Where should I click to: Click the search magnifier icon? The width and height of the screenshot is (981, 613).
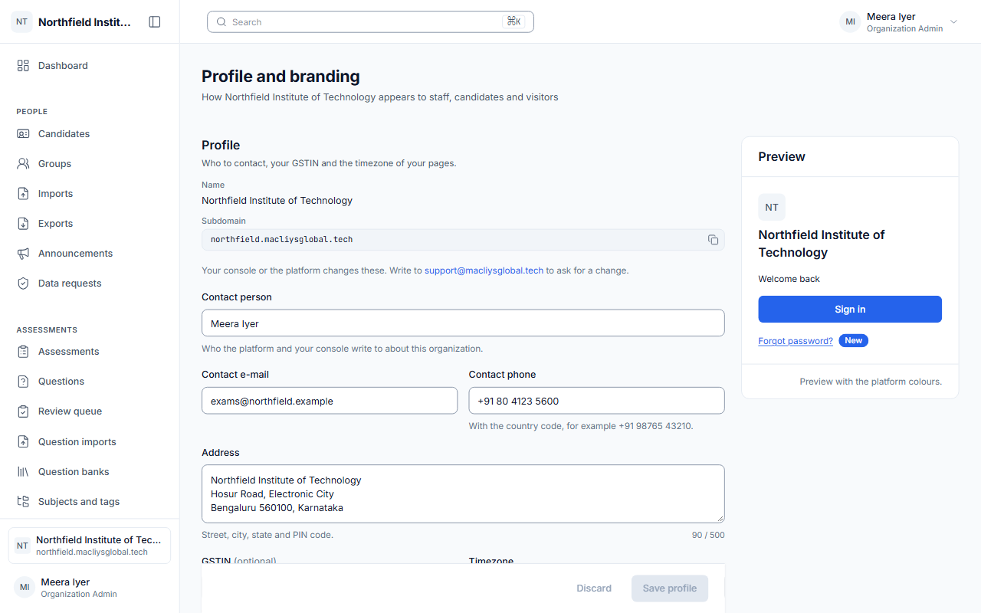pyautogui.click(x=221, y=22)
